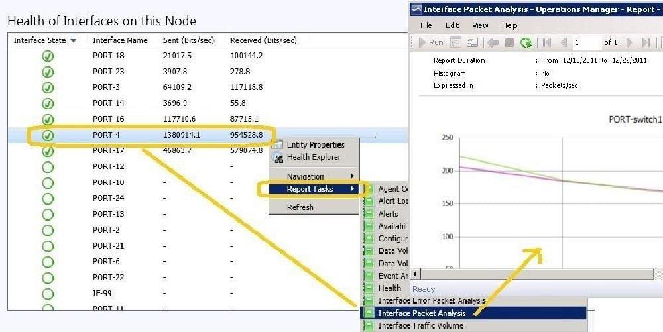
Task: Click the Interface Packet Analysis report icon
Action: 369,313
